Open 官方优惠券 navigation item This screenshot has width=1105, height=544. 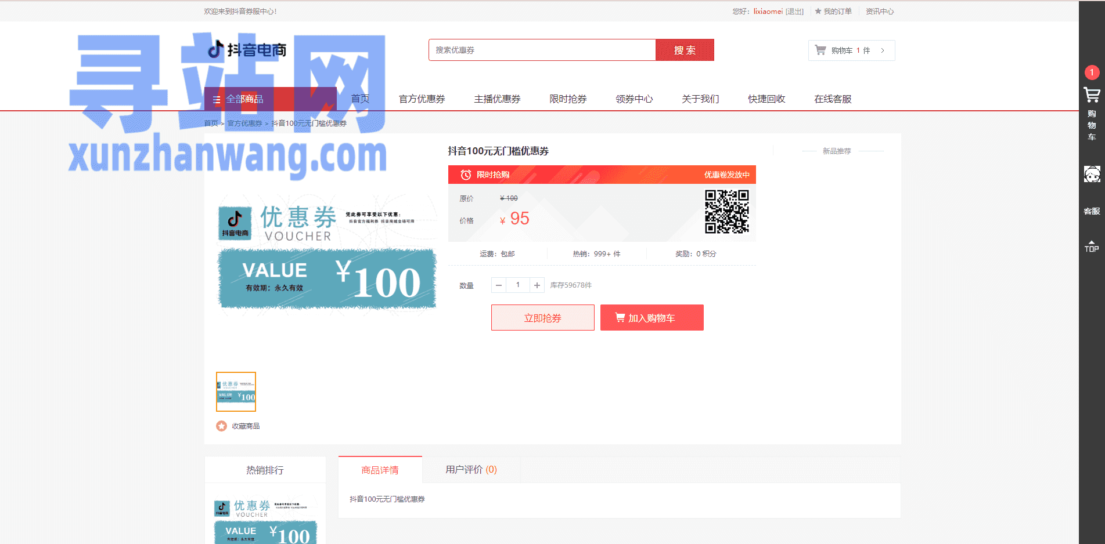(422, 99)
